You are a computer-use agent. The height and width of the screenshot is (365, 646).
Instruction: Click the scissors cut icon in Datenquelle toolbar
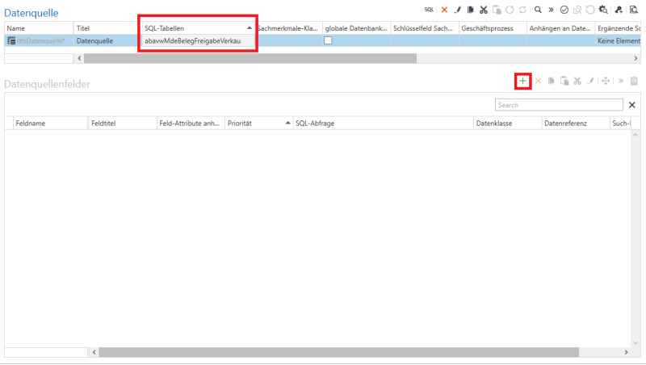click(483, 10)
